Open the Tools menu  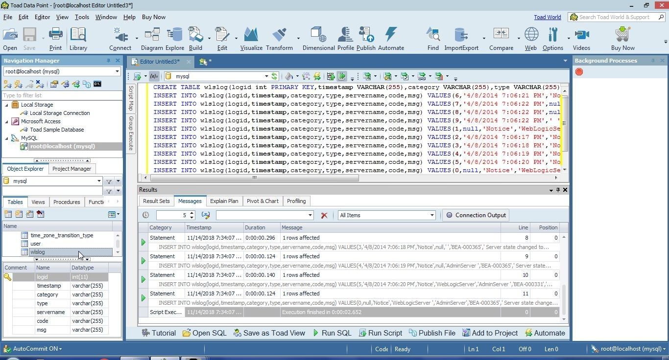click(82, 17)
